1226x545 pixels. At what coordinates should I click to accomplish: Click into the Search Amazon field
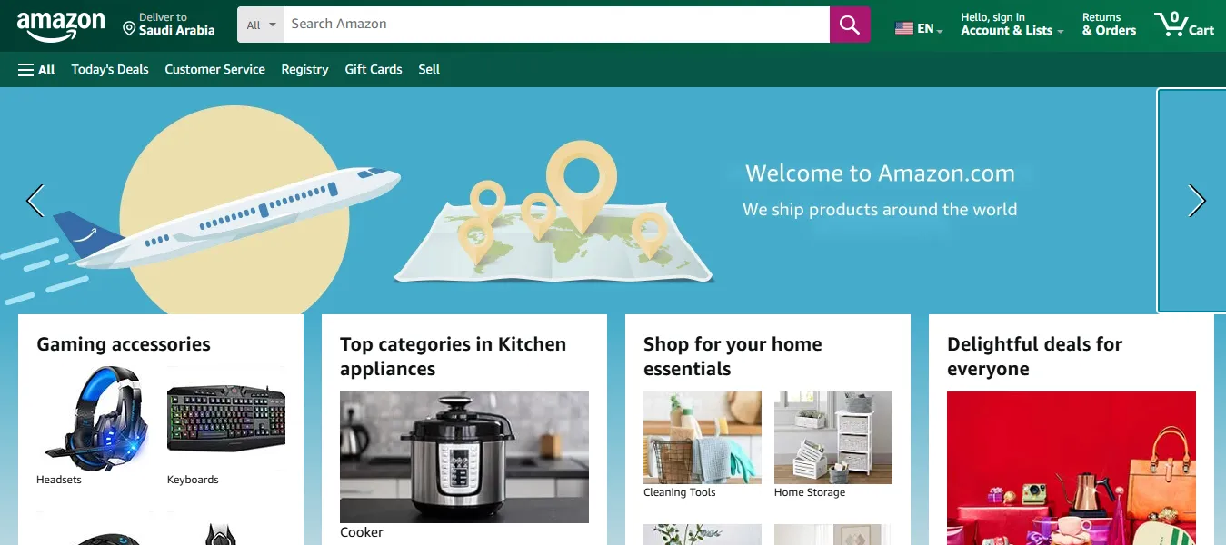pos(556,25)
